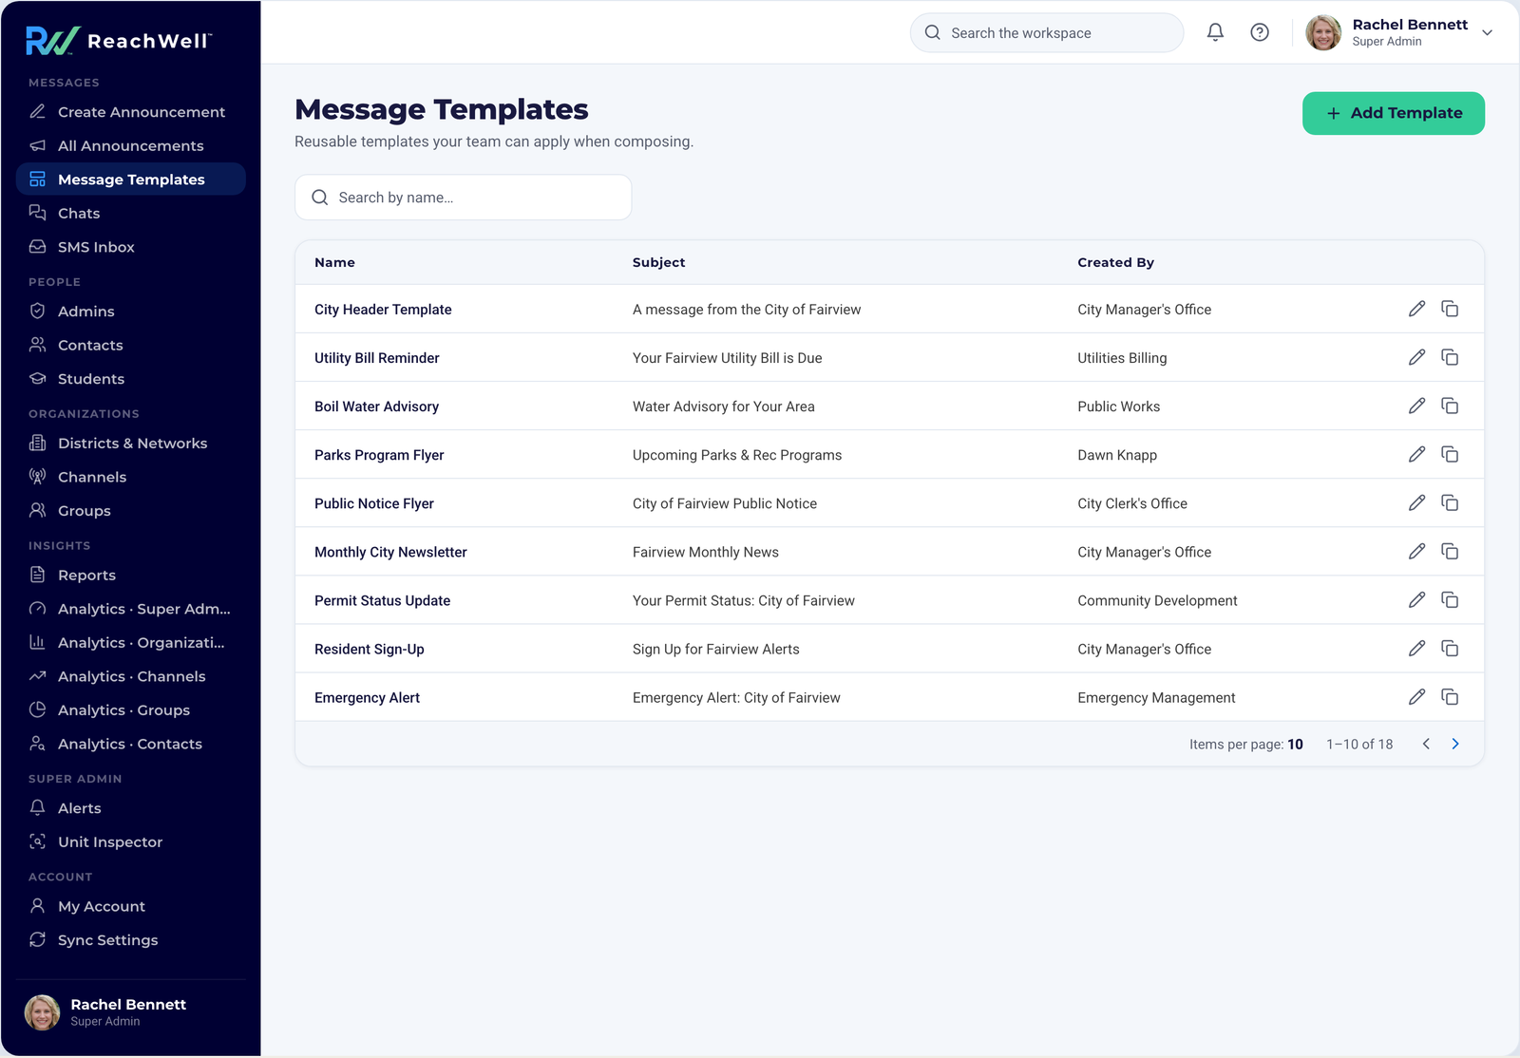Open the SMS Inbox
1520x1058 pixels.
131,247
